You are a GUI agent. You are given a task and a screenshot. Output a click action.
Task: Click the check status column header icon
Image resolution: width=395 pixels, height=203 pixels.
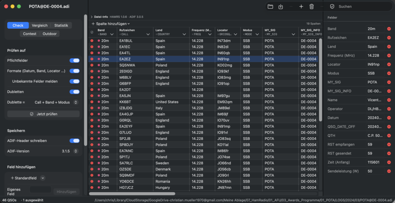pos(92,32)
